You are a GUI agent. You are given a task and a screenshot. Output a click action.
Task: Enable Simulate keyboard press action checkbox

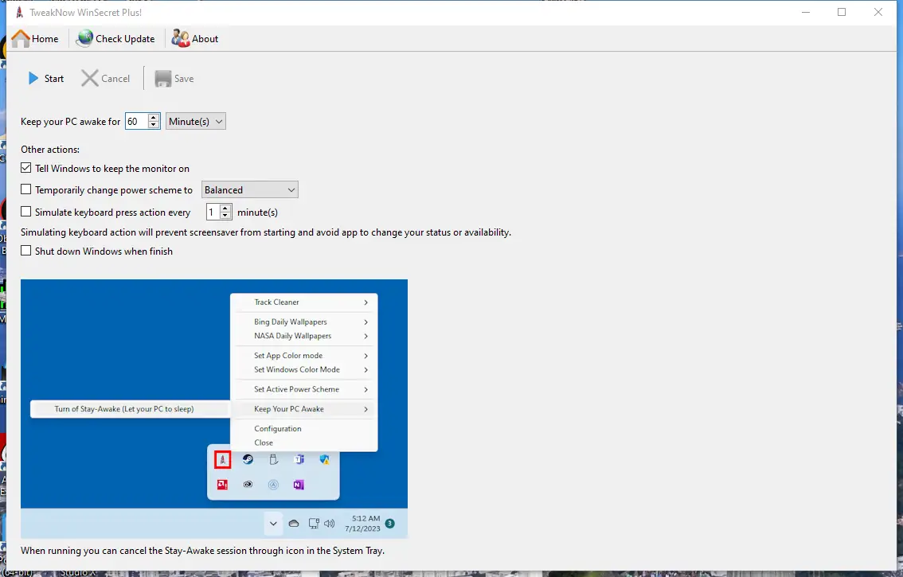(x=26, y=212)
